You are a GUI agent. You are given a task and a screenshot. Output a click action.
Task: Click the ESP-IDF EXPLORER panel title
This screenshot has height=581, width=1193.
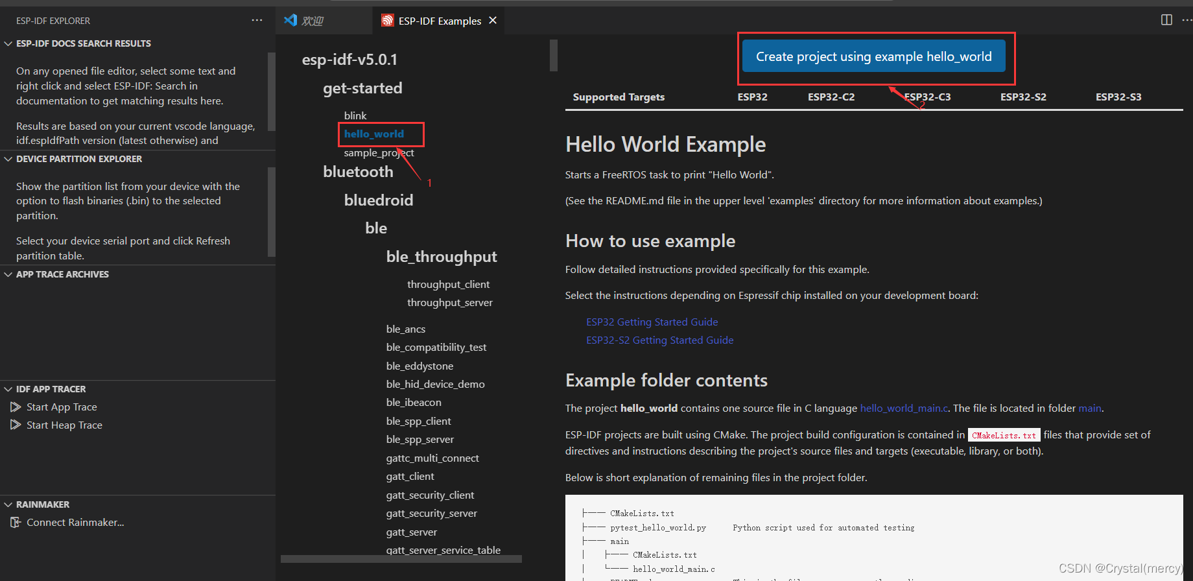pos(53,21)
